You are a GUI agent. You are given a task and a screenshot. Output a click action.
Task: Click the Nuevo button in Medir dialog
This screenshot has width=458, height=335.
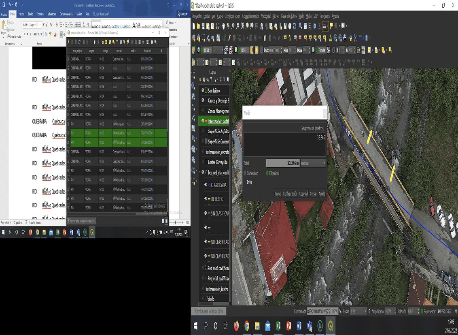click(278, 194)
